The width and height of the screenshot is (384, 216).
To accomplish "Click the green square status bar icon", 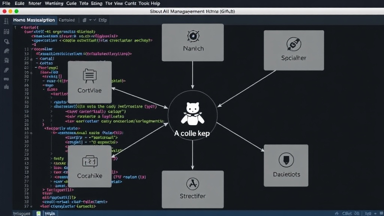I will (x=39, y=213).
